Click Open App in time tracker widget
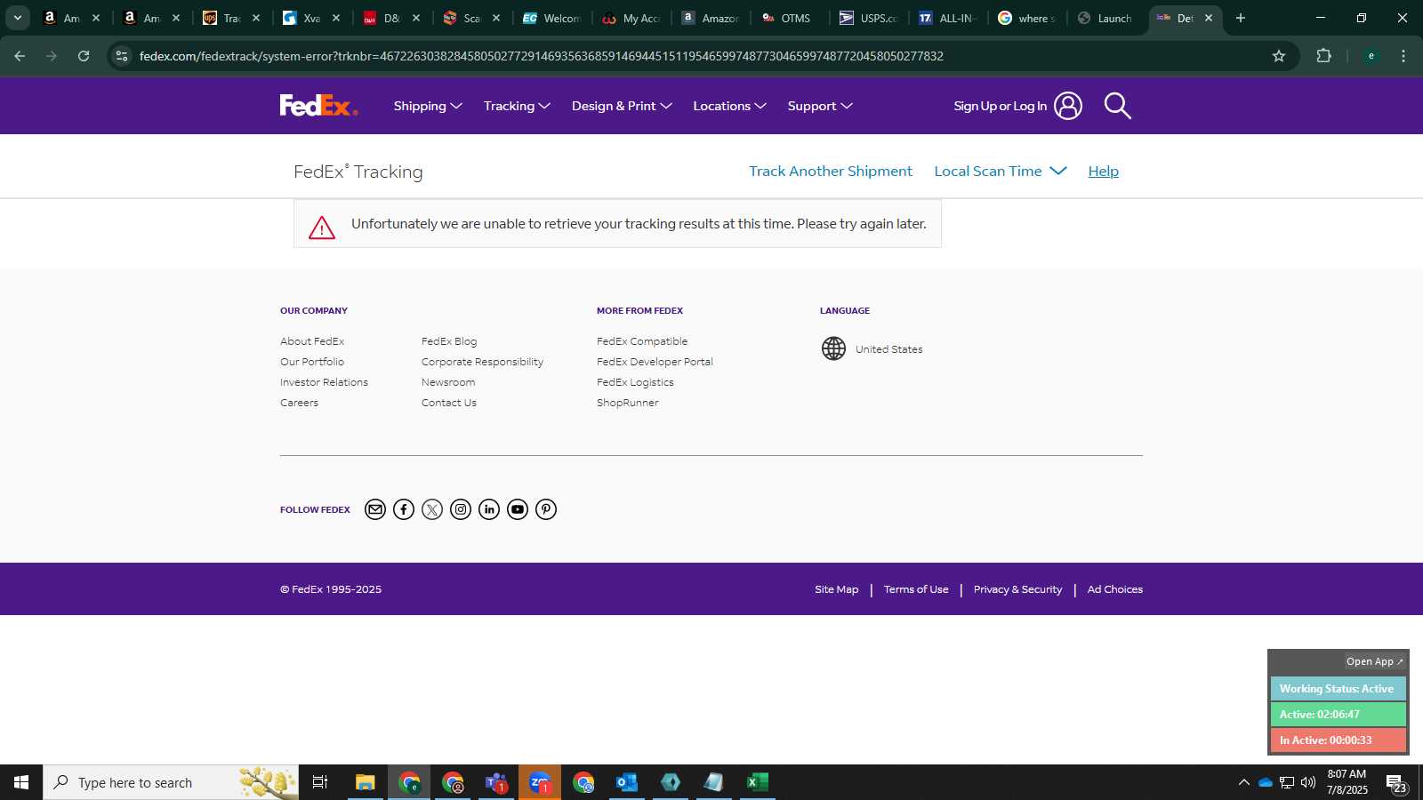The width and height of the screenshot is (1423, 800). pyautogui.click(x=1374, y=661)
